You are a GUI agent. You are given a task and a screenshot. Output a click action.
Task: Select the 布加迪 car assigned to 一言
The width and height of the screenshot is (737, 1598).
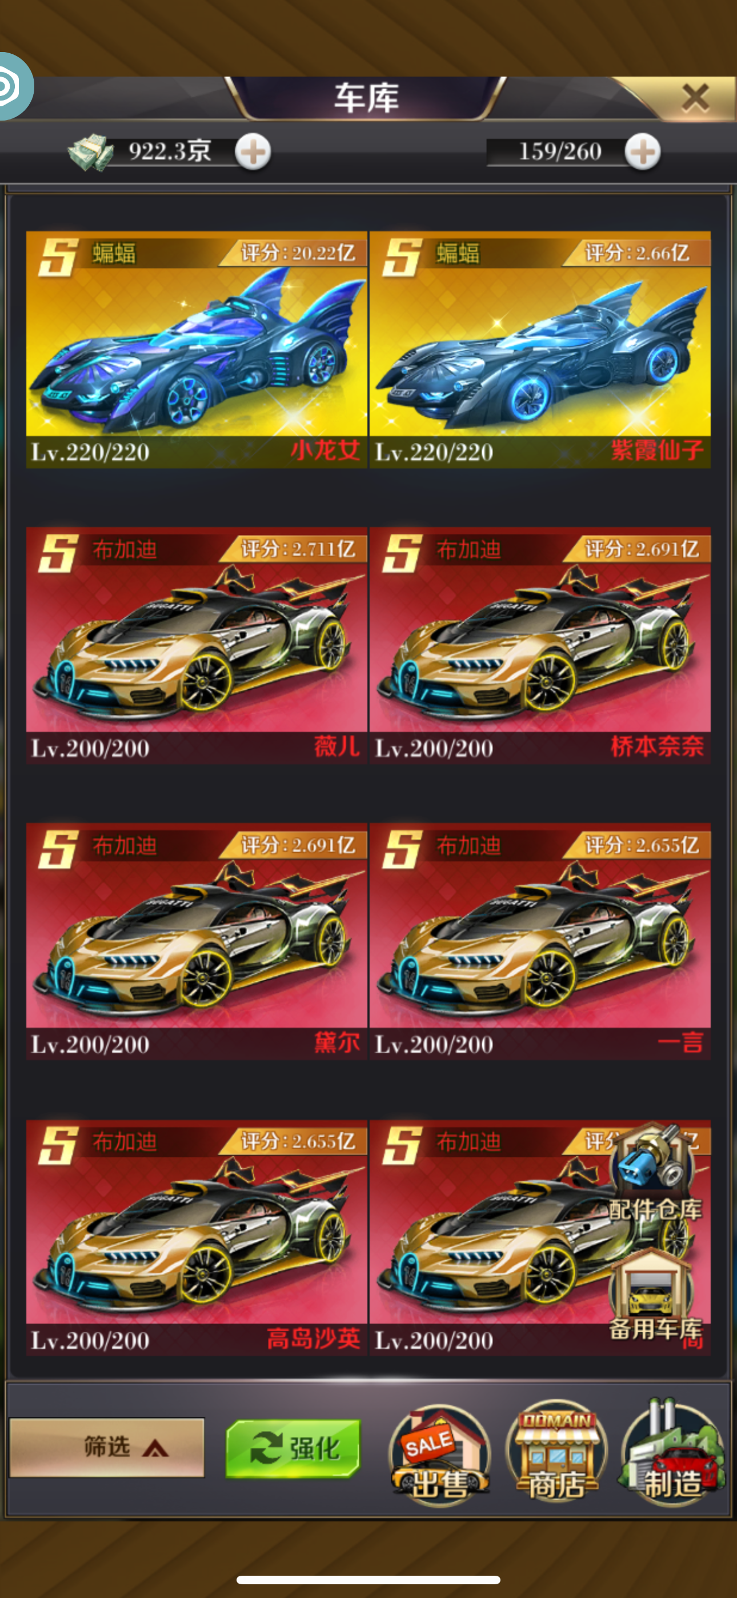(x=540, y=942)
